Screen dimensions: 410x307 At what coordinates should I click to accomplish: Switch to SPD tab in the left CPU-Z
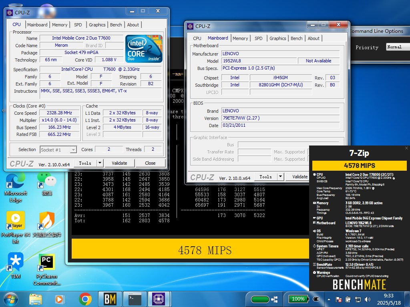(x=78, y=25)
